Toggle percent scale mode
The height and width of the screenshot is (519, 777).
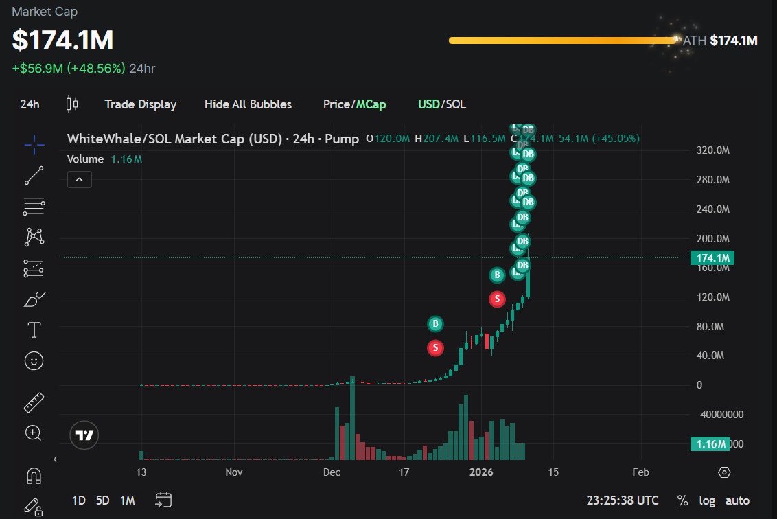pos(682,500)
